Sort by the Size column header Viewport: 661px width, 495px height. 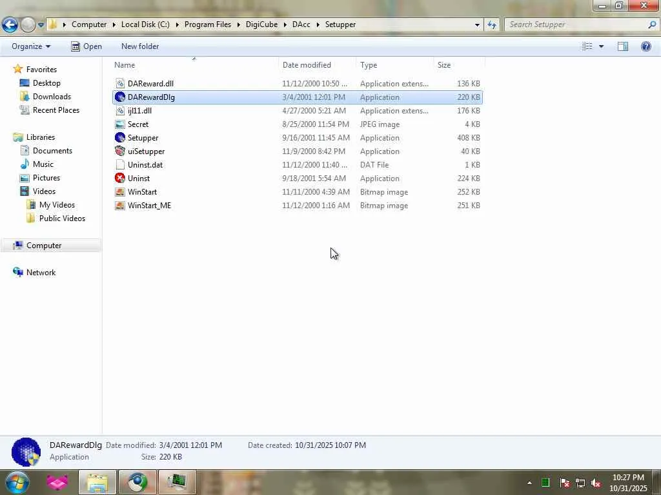point(444,65)
